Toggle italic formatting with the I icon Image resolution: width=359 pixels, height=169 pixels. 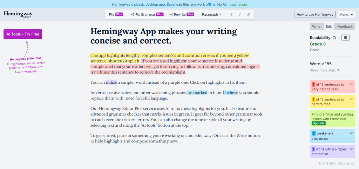tap(240, 14)
